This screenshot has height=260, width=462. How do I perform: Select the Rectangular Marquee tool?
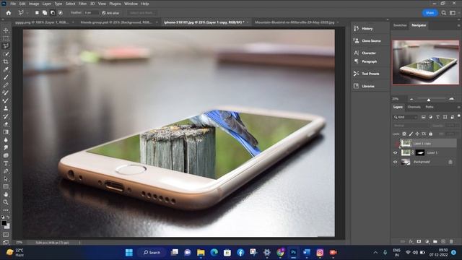pos(6,38)
